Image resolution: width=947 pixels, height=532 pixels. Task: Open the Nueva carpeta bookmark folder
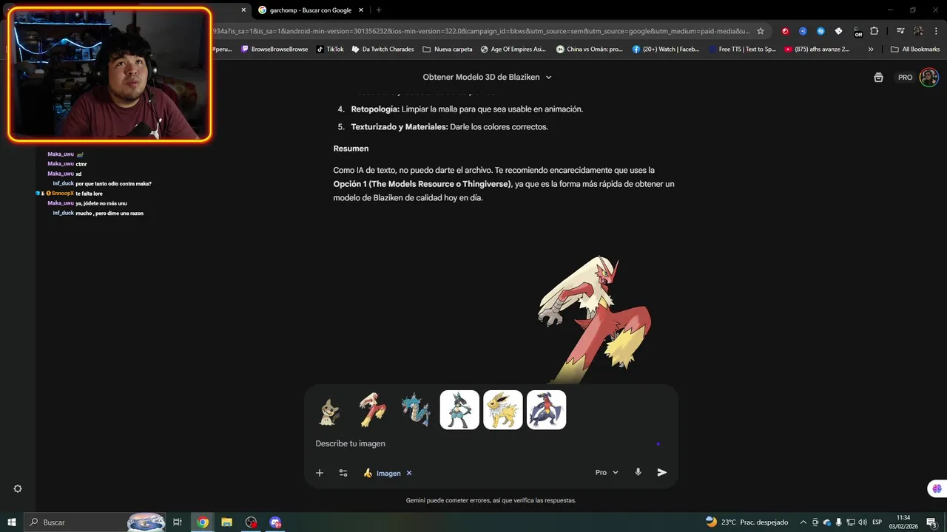click(x=447, y=50)
